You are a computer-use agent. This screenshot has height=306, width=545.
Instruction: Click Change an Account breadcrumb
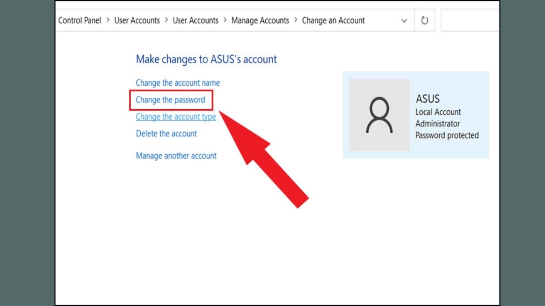coord(333,20)
